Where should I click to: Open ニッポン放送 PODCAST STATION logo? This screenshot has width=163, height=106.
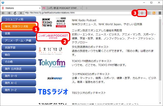pyautogui.click(x=53, y=37)
